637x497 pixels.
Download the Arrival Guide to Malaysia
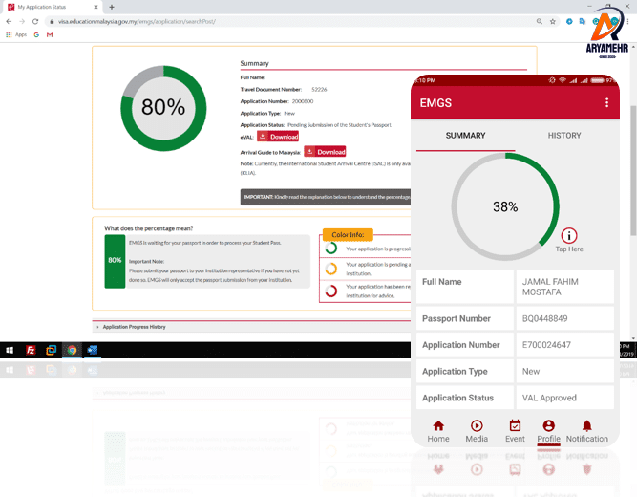pyautogui.click(x=325, y=152)
